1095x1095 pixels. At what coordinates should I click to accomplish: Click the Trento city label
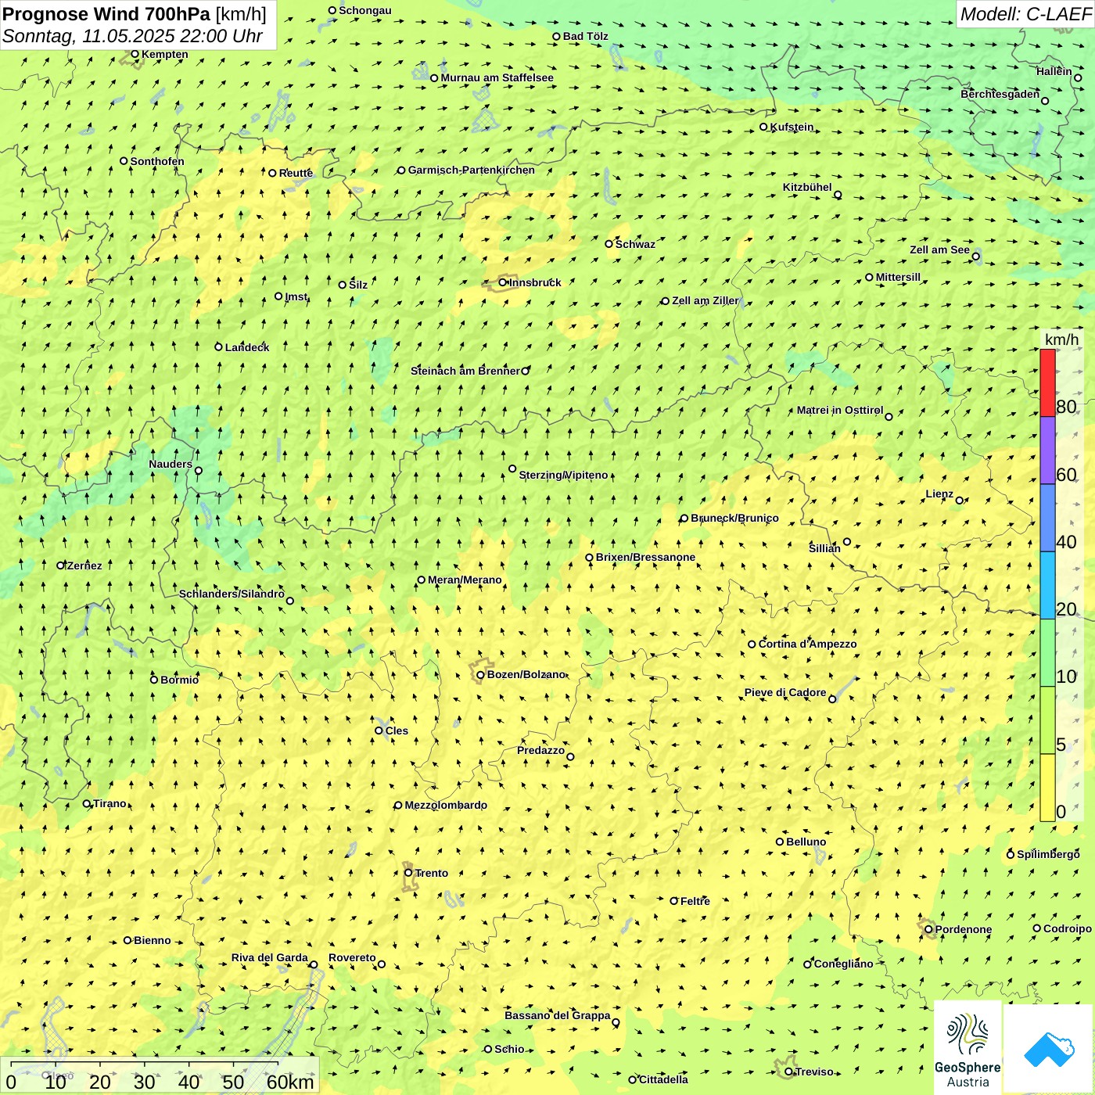(432, 873)
